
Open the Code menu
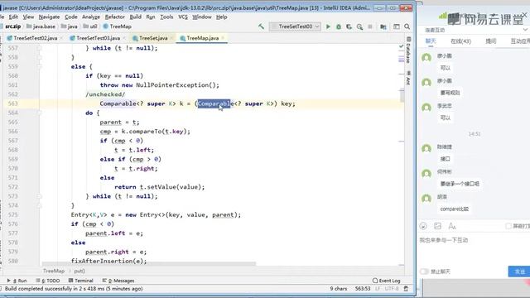click(x=71, y=17)
